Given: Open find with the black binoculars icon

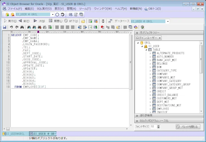Looking at the screenshot, I should tap(22, 27).
